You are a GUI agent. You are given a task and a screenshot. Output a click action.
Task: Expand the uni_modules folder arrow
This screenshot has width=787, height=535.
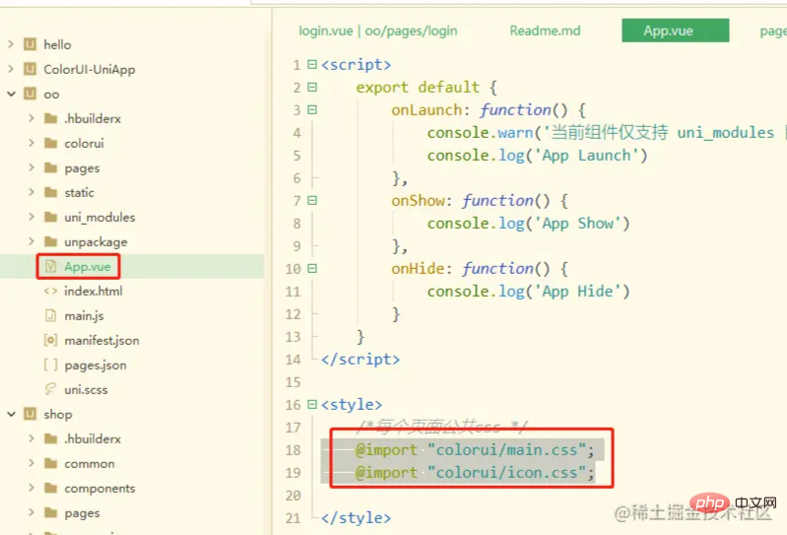[x=32, y=217]
